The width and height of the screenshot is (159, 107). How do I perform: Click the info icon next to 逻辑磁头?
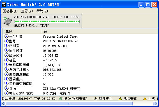click(6, 79)
